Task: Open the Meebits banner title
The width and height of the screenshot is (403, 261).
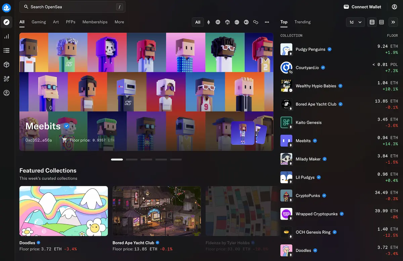Action: coord(43,126)
